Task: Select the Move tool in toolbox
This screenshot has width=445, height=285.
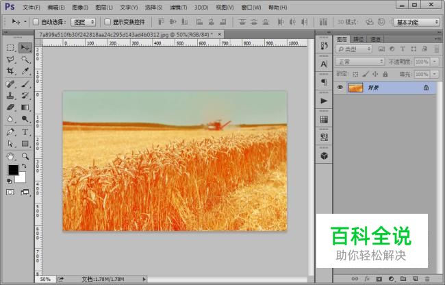Action: (25, 48)
